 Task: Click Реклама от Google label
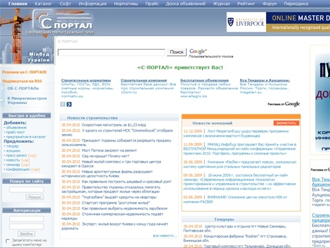(284, 104)
